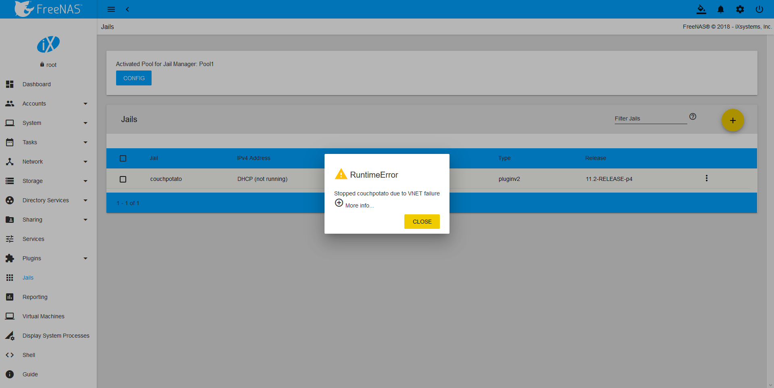Click the back chevron in top bar
Image resolution: width=774 pixels, height=388 pixels.
(x=127, y=9)
